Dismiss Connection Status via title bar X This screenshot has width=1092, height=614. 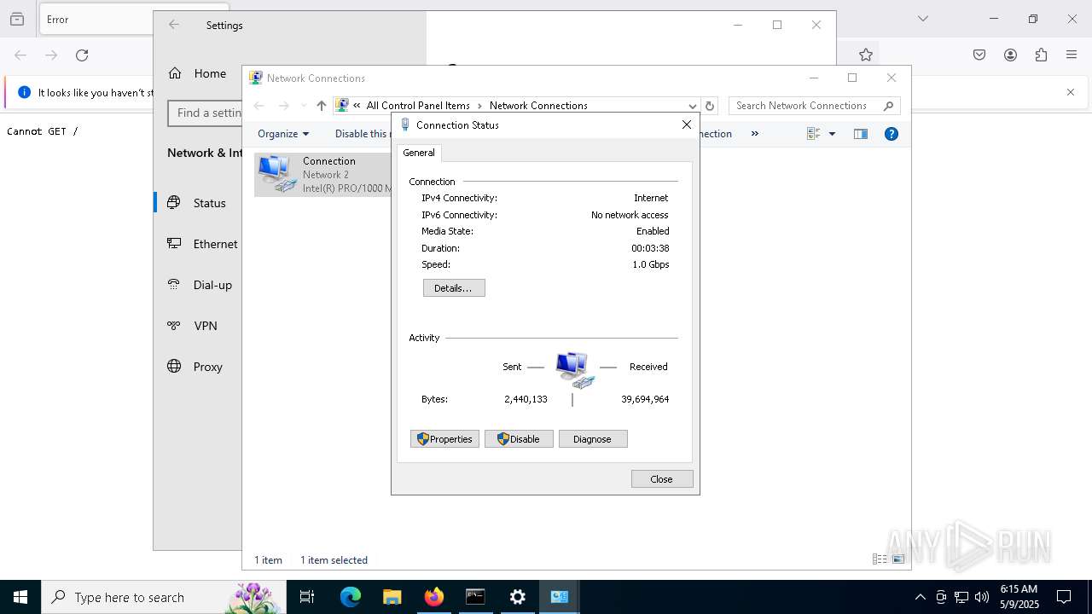click(x=687, y=125)
